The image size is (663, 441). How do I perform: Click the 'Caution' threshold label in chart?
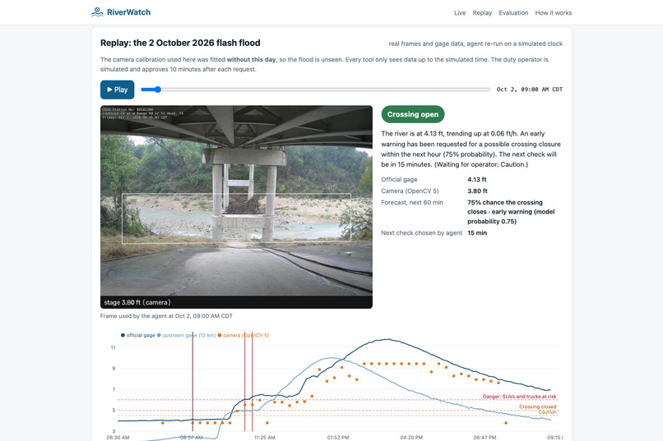tap(547, 412)
